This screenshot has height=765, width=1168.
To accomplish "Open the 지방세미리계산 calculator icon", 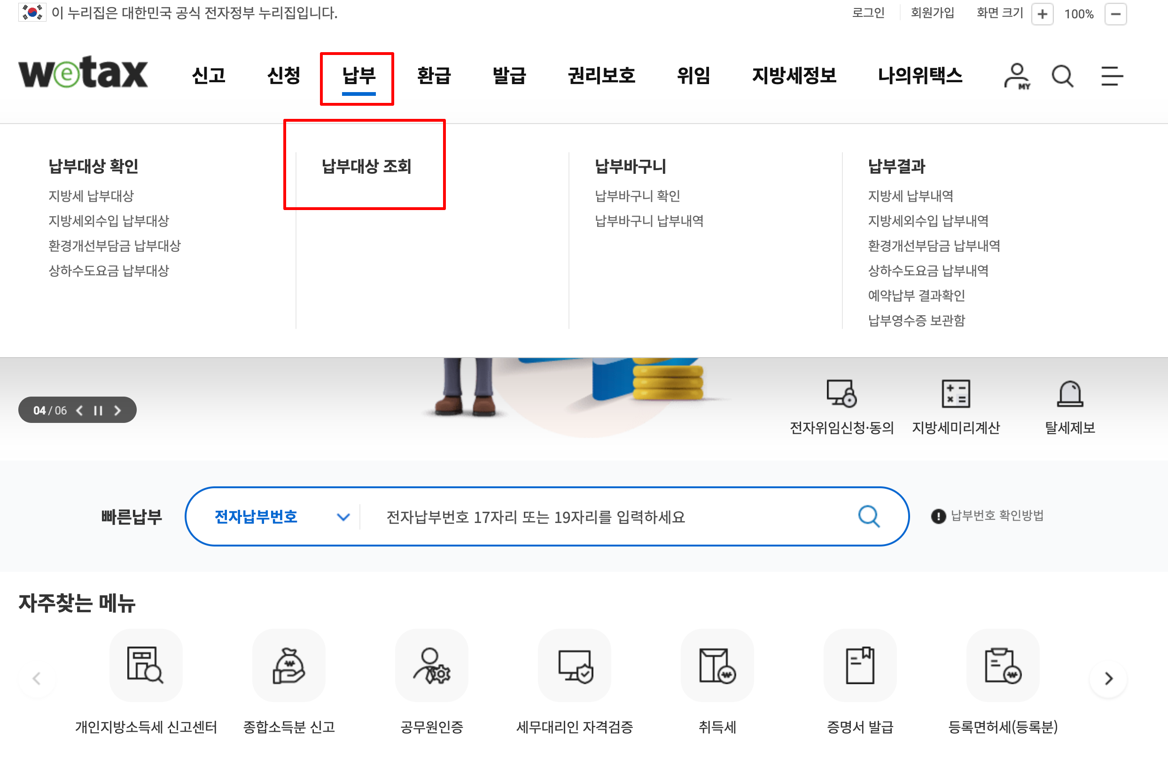I will (956, 393).
